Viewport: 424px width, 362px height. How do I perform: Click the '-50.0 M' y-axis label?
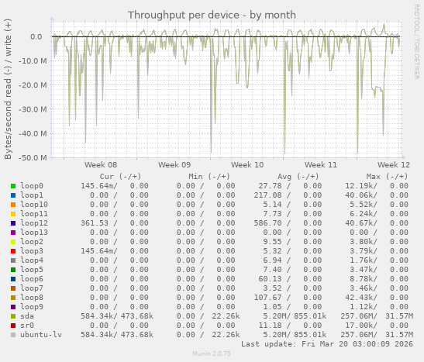[33, 157]
